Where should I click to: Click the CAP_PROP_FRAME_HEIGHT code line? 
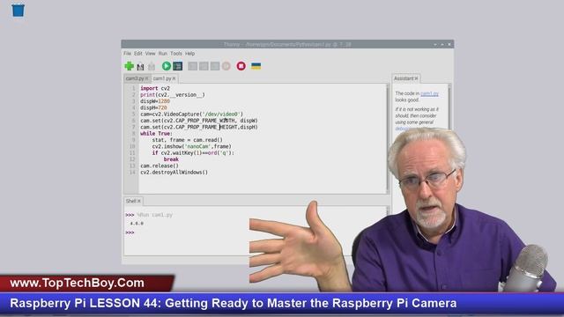(x=199, y=127)
